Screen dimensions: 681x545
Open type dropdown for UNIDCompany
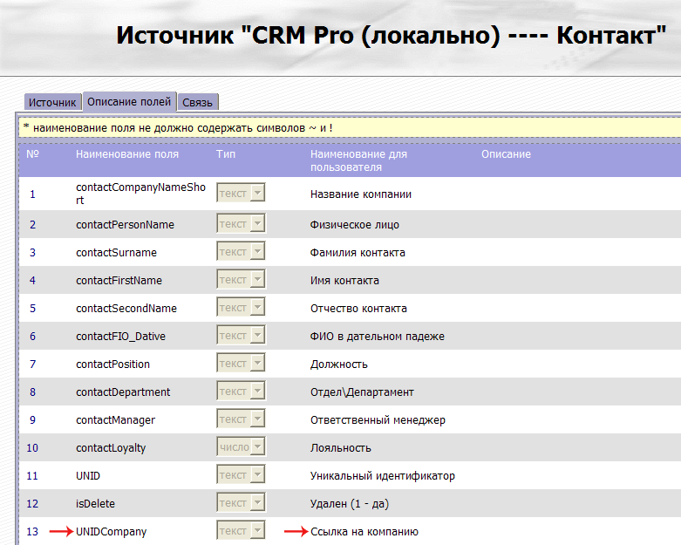pos(241,531)
